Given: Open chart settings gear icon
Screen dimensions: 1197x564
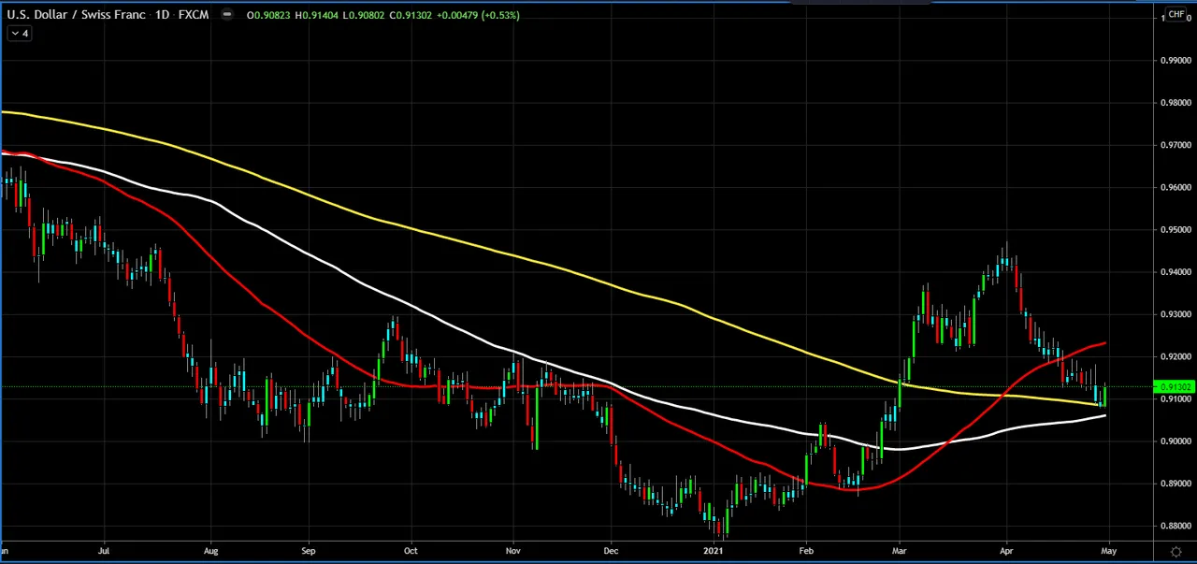Looking at the screenshot, I should [1175, 552].
